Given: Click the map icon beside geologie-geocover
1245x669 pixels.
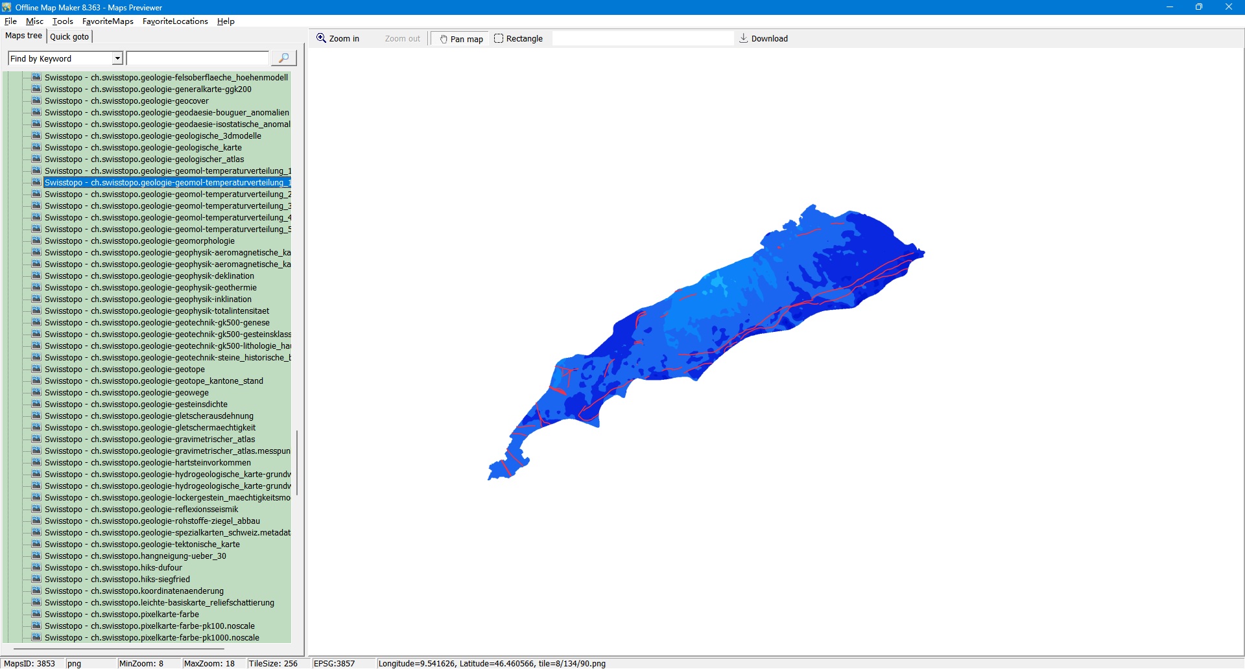Looking at the screenshot, I should coord(37,101).
